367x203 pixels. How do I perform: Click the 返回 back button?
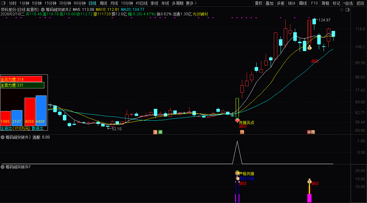click(x=360, y=3)
